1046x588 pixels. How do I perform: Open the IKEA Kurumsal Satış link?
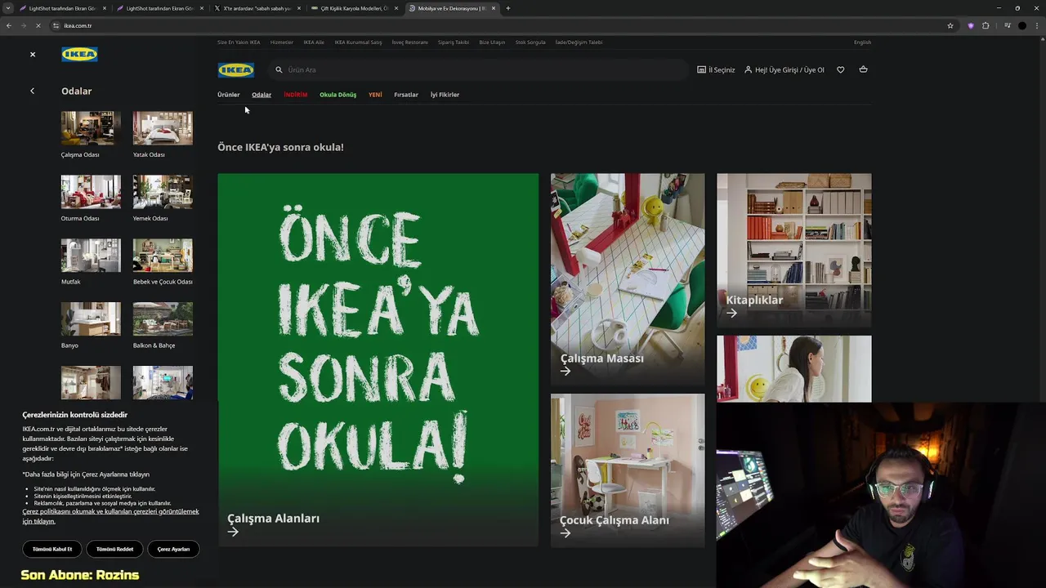pyautogui.click(x=358, y=42)
